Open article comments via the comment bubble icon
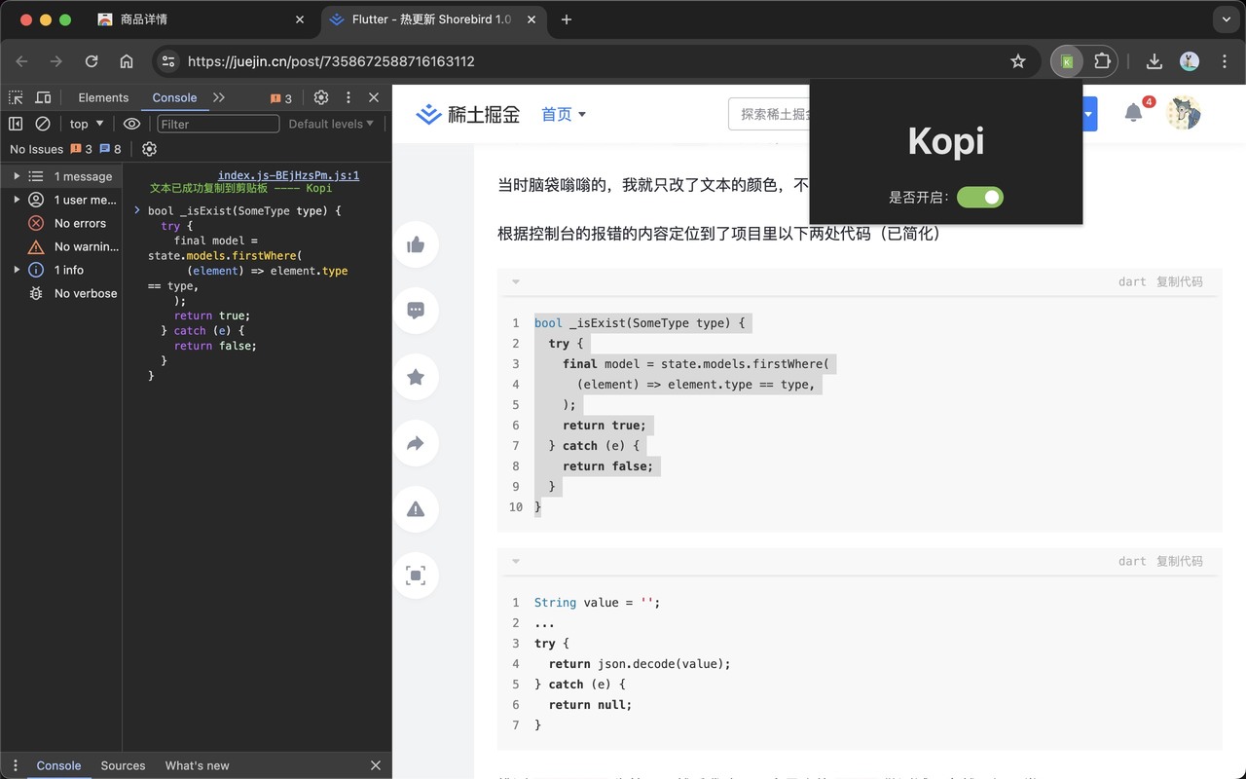The width and height of the screenshot is (1246, 779). click(416, 311)
